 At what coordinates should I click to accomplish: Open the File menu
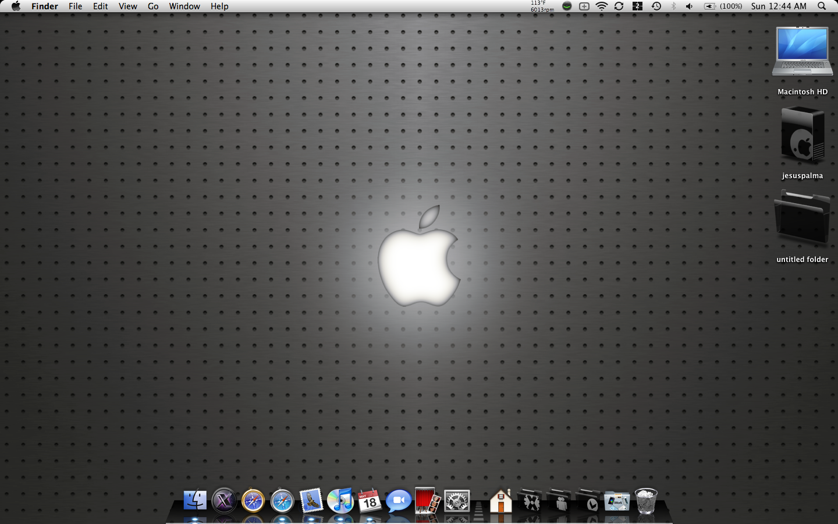coord(76,6)
